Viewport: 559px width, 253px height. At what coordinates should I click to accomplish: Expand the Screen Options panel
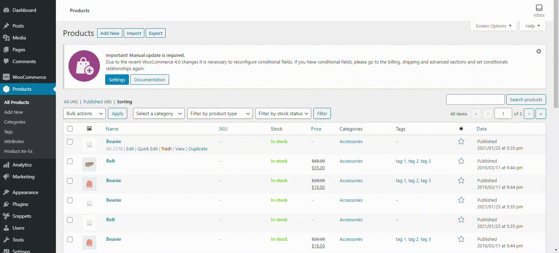point(494,26)
